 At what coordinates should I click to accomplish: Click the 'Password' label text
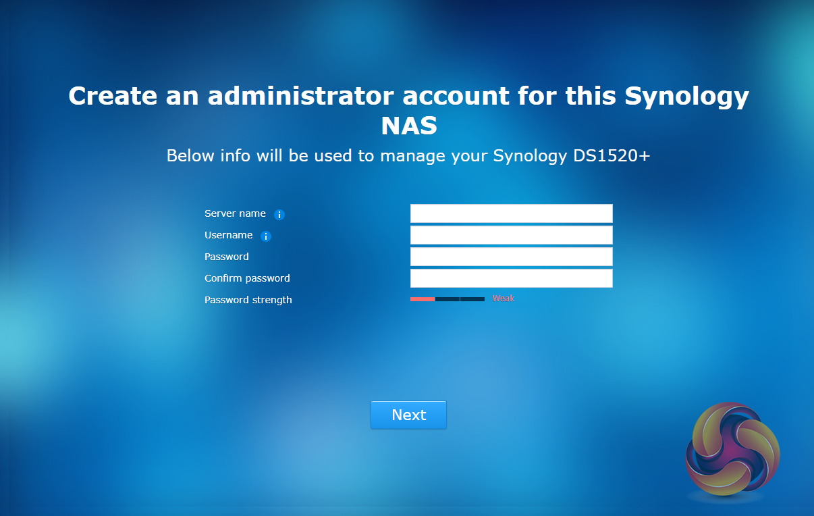[227, 257]
